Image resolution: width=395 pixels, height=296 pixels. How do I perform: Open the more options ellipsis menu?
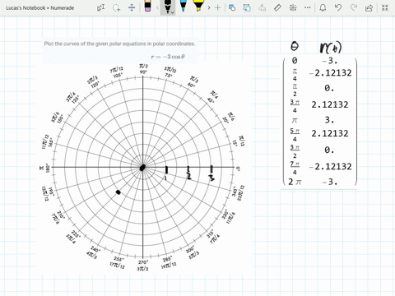tap(308, 7)
